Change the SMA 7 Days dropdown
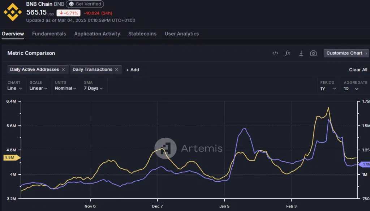Viewport: 370px width, 211px height. [x=93, y=88]
